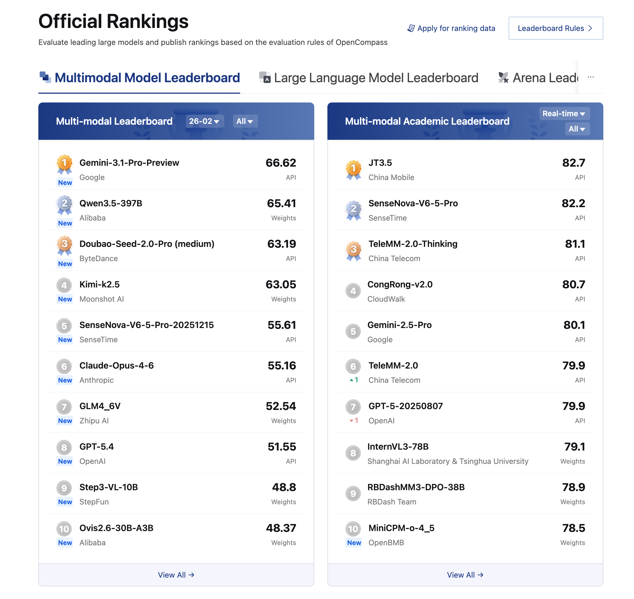This screenshot has height=599, width=634.
Task: Open the Leaderboard Rules page
Action: point(555,28)
